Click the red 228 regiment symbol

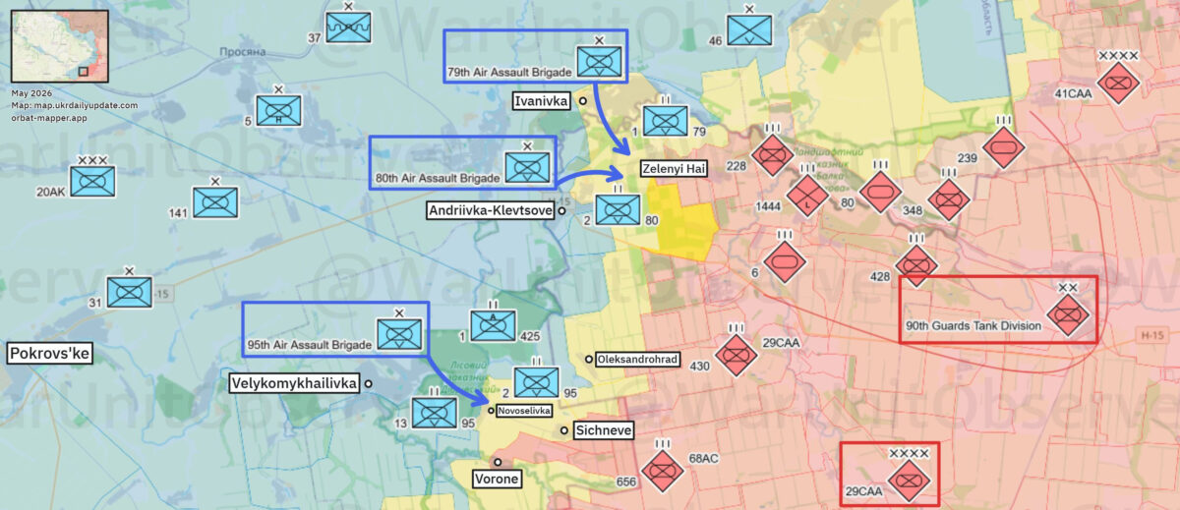point(773,153)
